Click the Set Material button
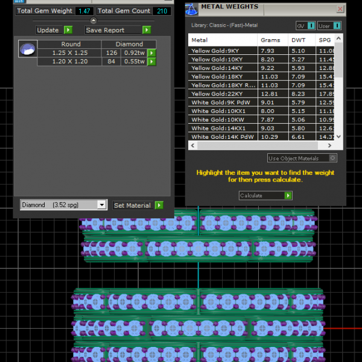This screenshot has height=362, width=362. click(138, 206)
